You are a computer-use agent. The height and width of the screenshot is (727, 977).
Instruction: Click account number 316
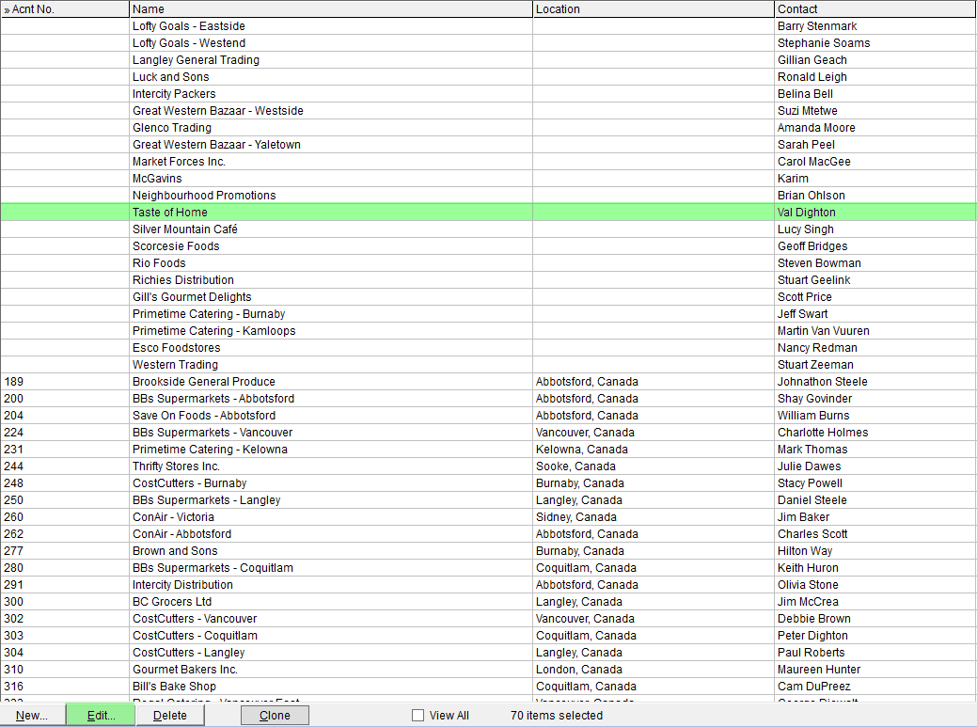click(14, 686)
